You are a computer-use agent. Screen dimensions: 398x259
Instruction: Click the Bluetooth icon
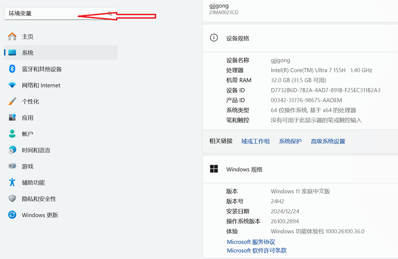pyautogui.click(x=12, y=69)
